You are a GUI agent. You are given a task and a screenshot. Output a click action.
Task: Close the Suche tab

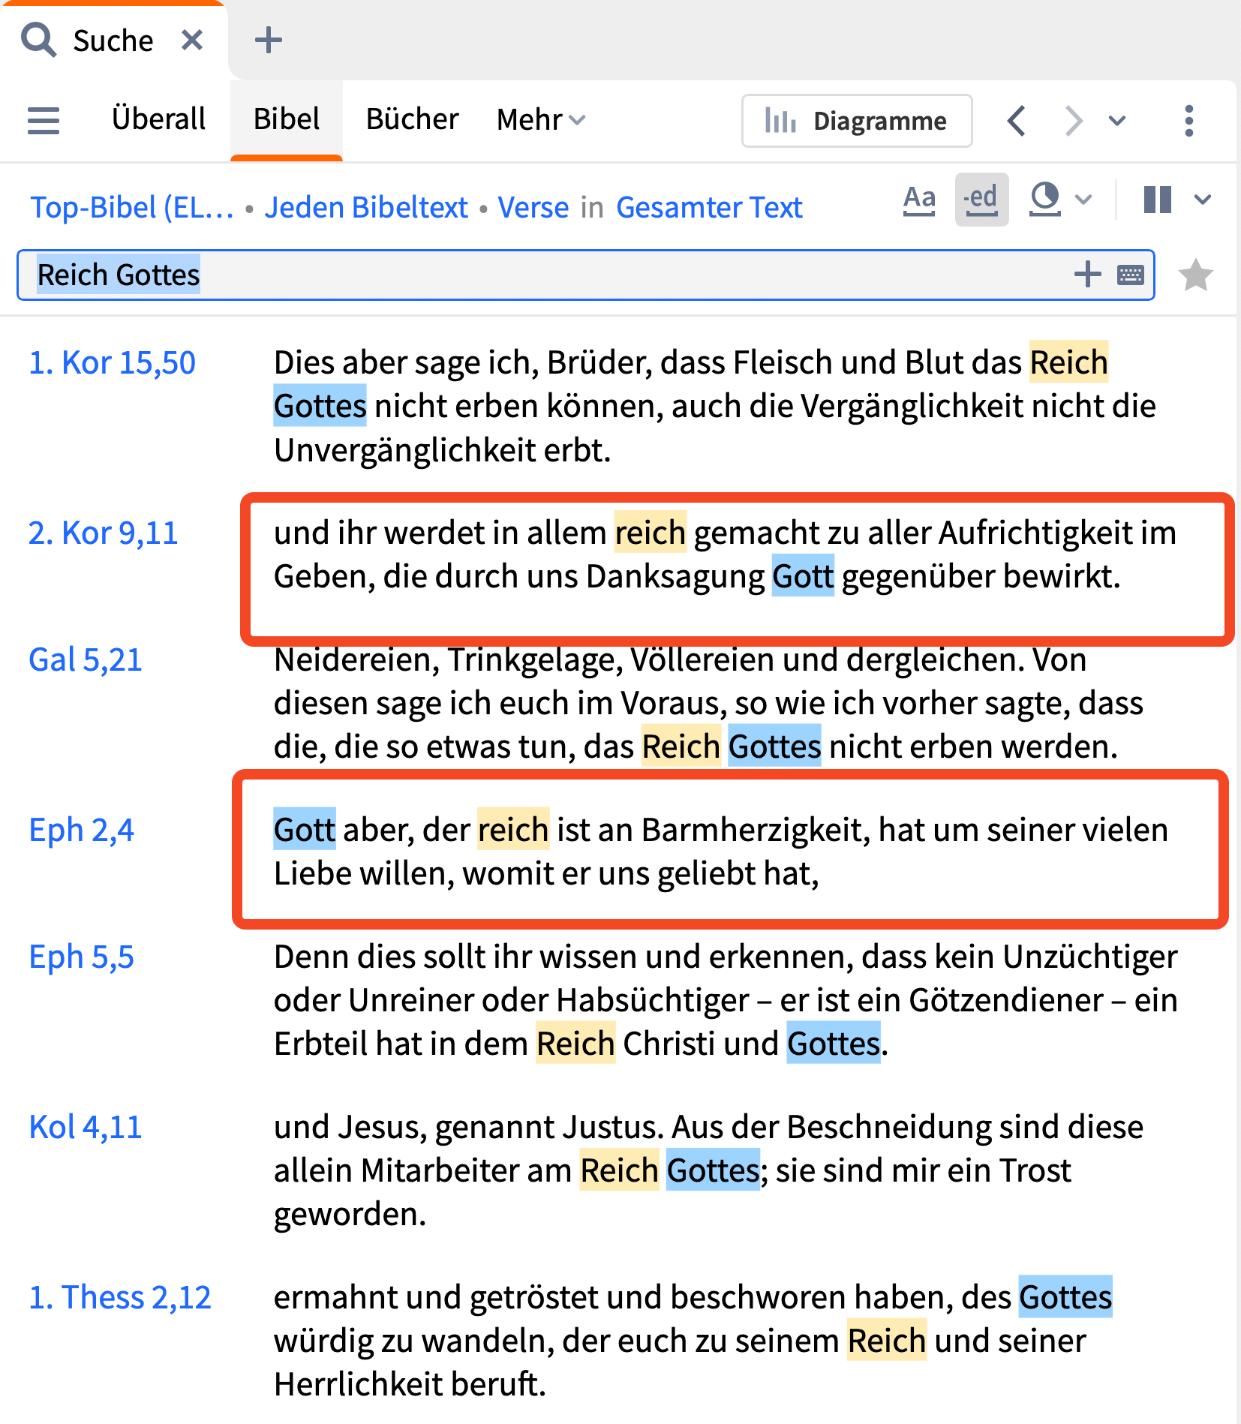[192, 40]
